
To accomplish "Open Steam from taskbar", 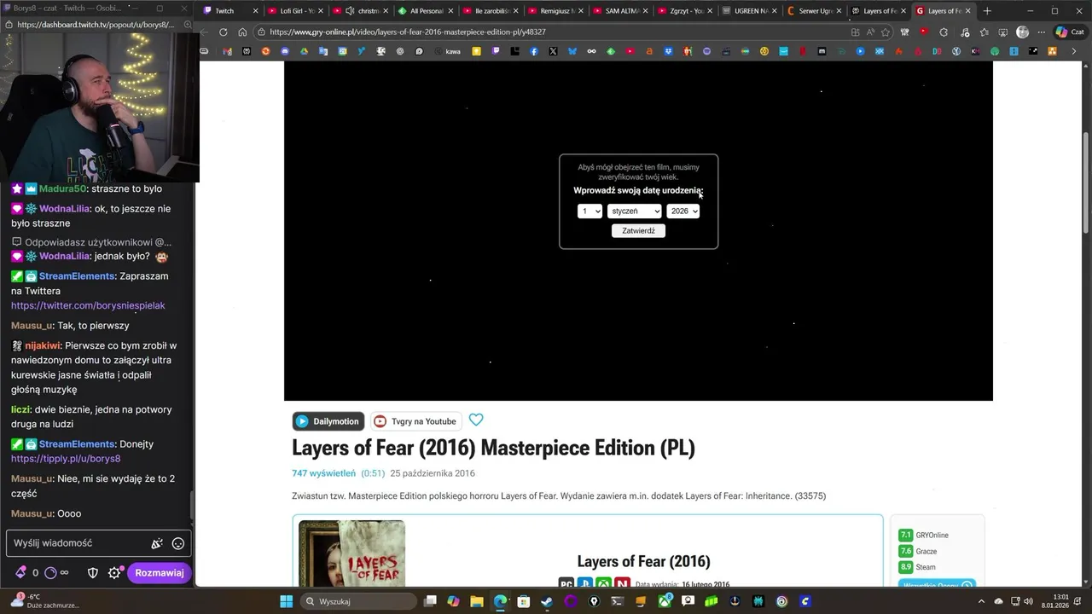I will (547, 601).
